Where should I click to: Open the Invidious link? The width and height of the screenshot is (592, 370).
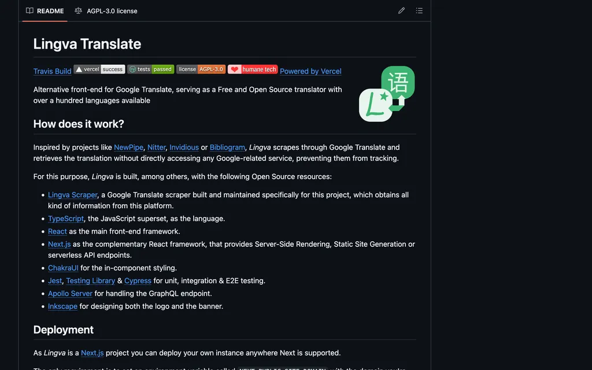184,147
